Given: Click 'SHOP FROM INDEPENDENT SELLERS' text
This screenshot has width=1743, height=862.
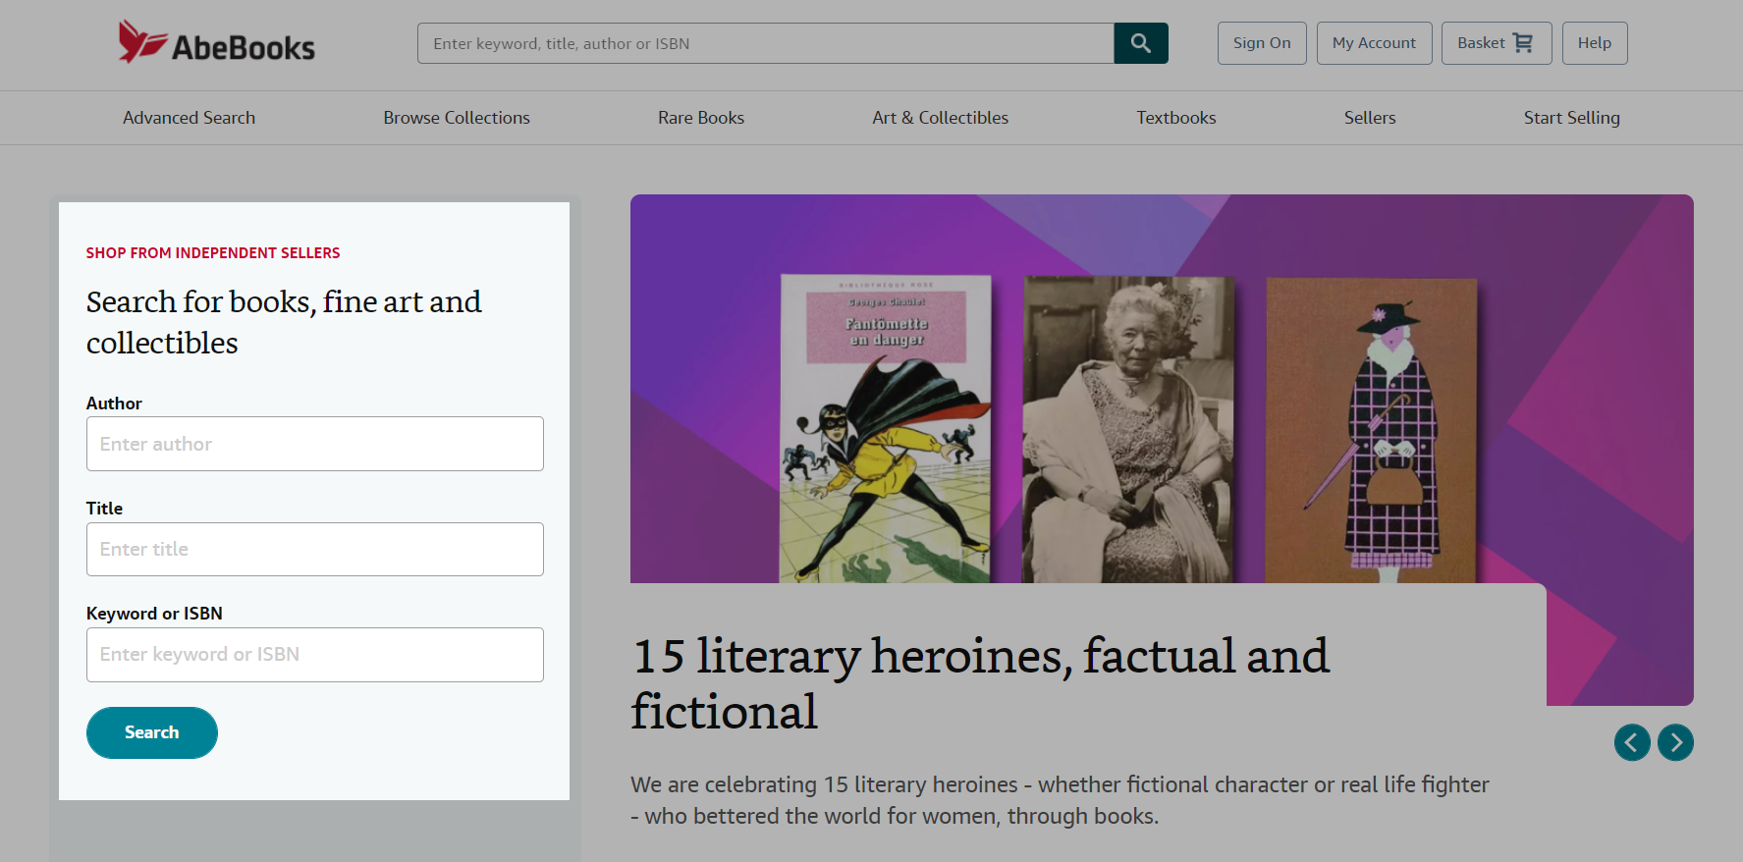Looking at the screenshot, I should pos(213,253).
